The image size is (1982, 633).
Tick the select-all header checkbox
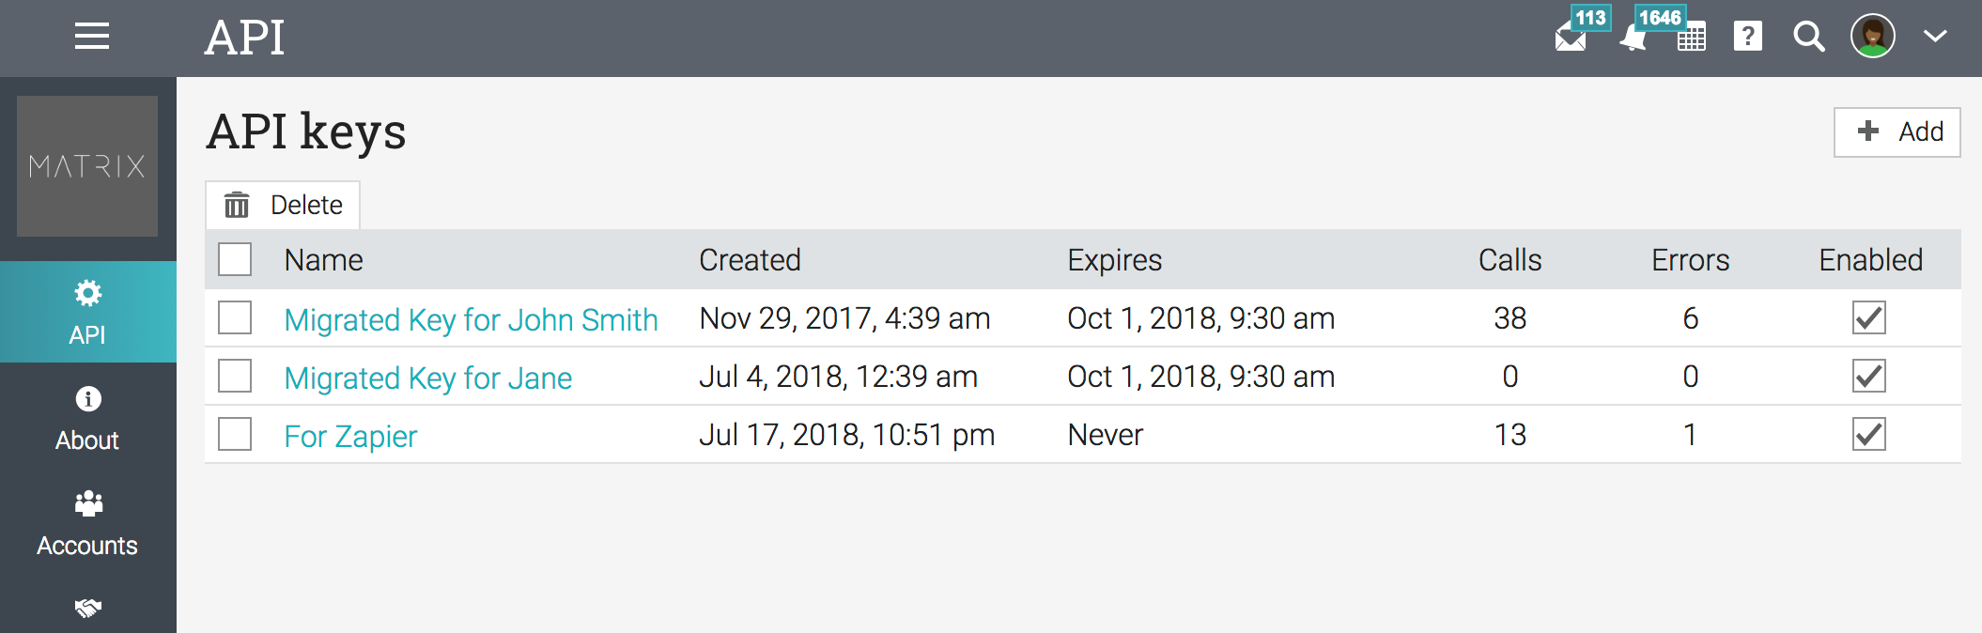tap(235, 259)
